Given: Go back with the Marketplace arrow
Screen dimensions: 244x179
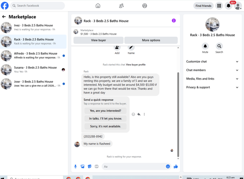Looking at the screenshot, I should click(4, 17).
